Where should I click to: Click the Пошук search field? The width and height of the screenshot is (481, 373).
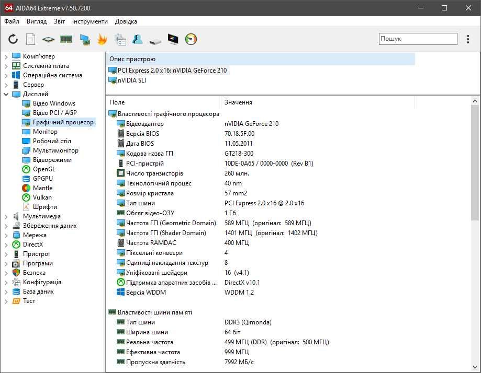418,39
